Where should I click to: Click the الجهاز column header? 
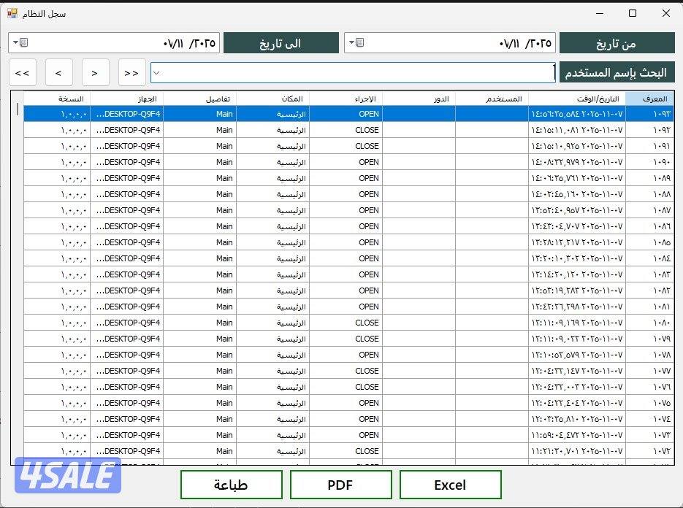127,99
